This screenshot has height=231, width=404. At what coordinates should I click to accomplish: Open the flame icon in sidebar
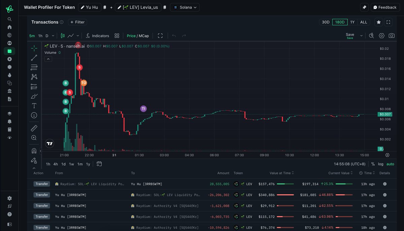tap(9, 75)
